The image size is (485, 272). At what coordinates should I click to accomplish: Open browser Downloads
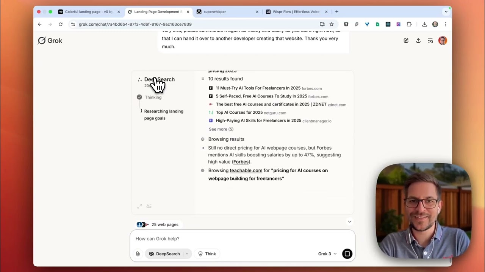425,24
